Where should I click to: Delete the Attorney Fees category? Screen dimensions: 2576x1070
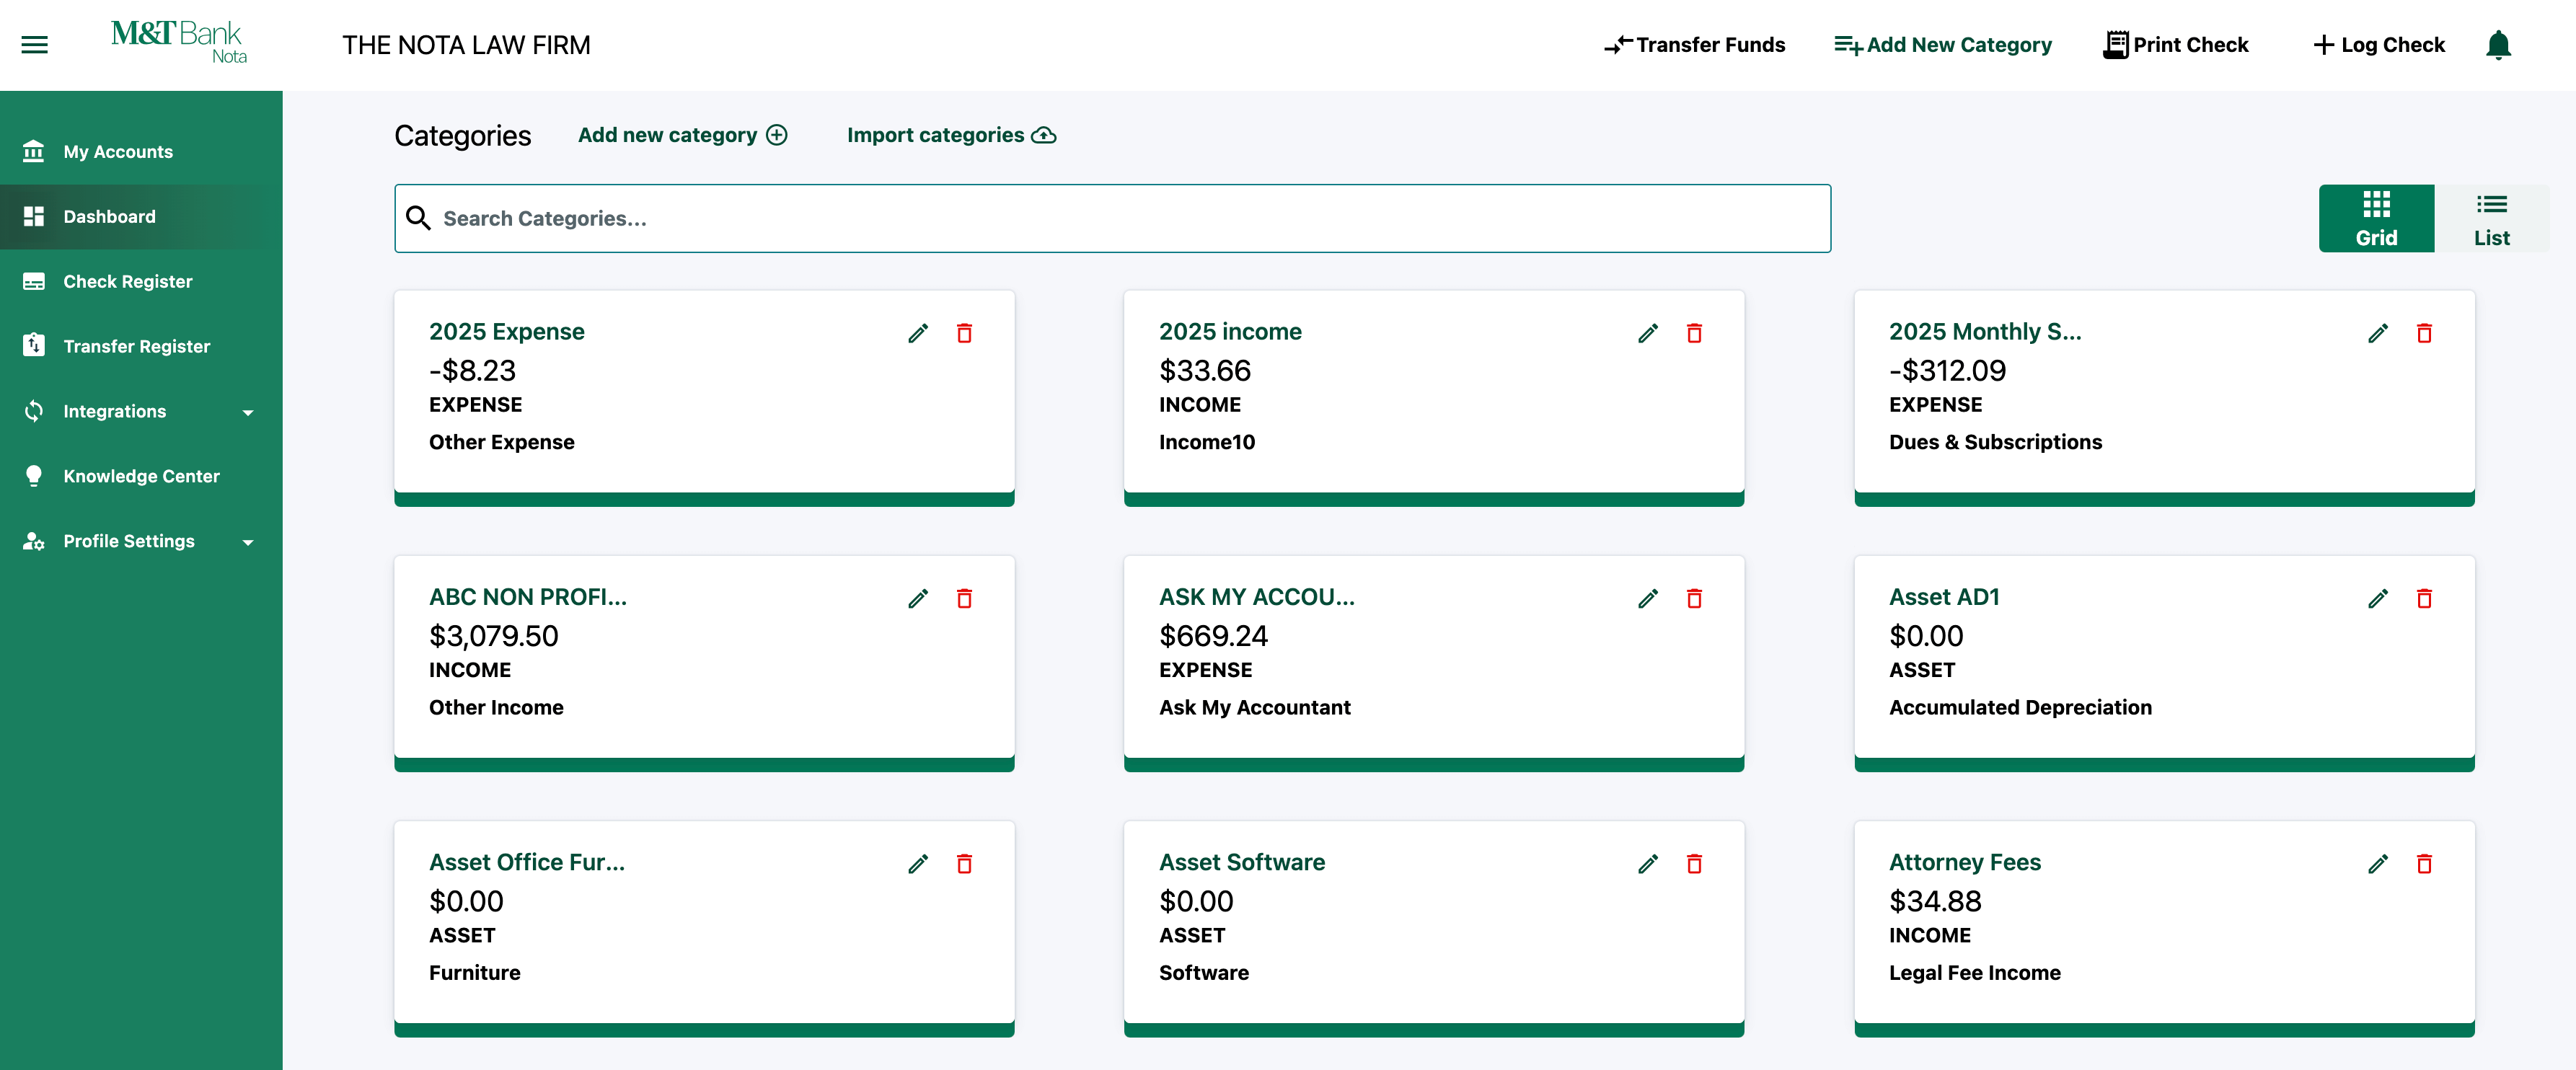tap(2424, 863)
